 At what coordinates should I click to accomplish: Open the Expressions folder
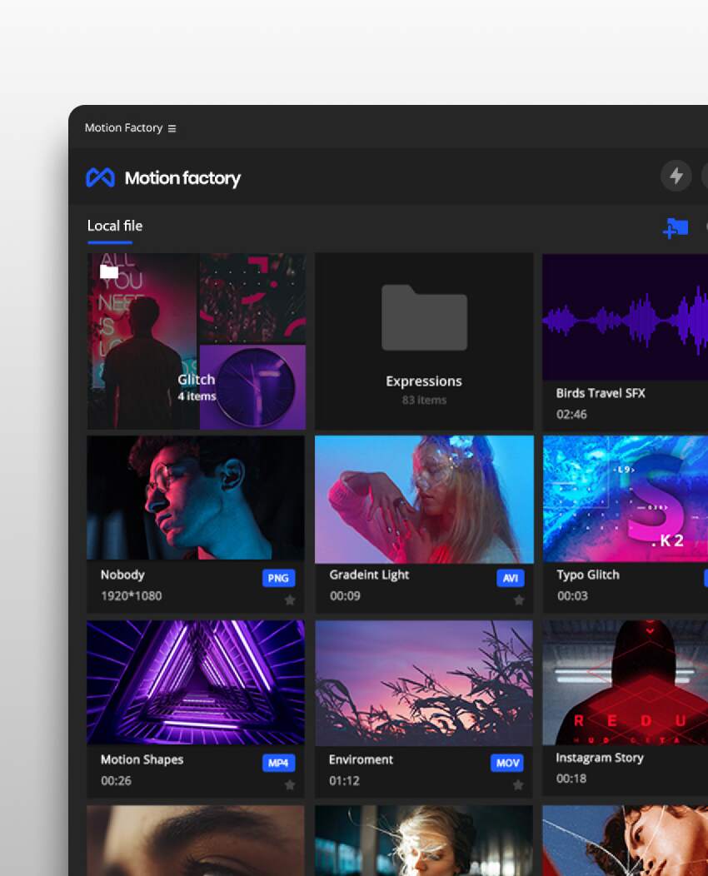424,341
